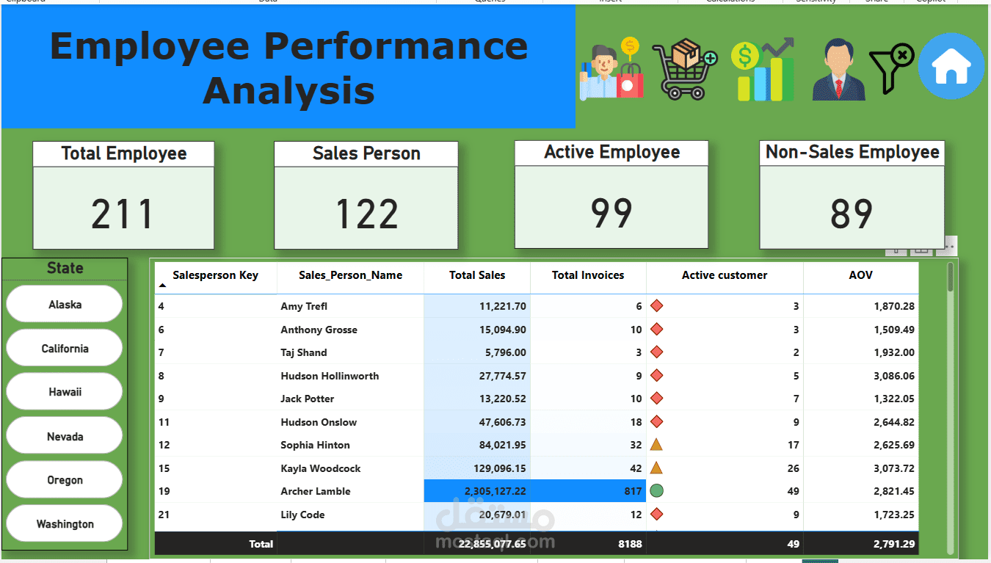Filter by Nevada state
The image size is (991, 563).
pyautogui.click(x=65, y=436)
